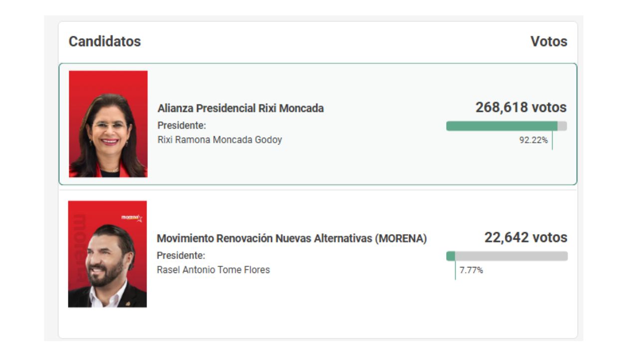638x358 pixels.
Task: Click the 92.22% vote progress bar
Action: click(x=506, y=126)
